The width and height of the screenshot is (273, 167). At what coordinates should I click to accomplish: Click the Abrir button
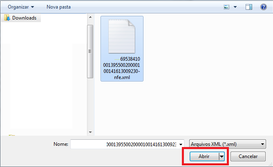click(204, 156)
